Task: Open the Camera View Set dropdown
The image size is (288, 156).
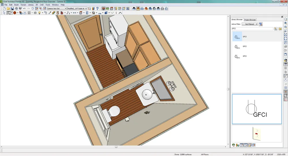Action: click(x=56, y=9)
